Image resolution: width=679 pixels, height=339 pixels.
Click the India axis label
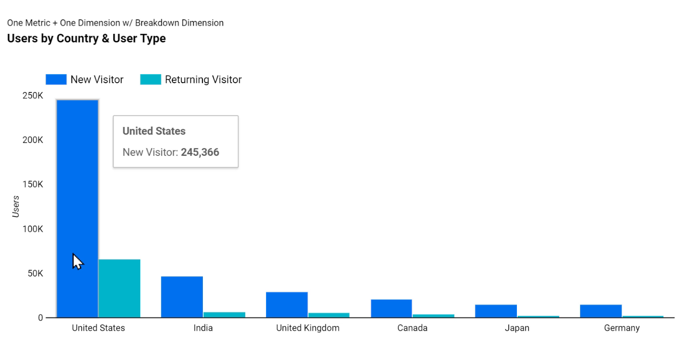pos(203,328)
